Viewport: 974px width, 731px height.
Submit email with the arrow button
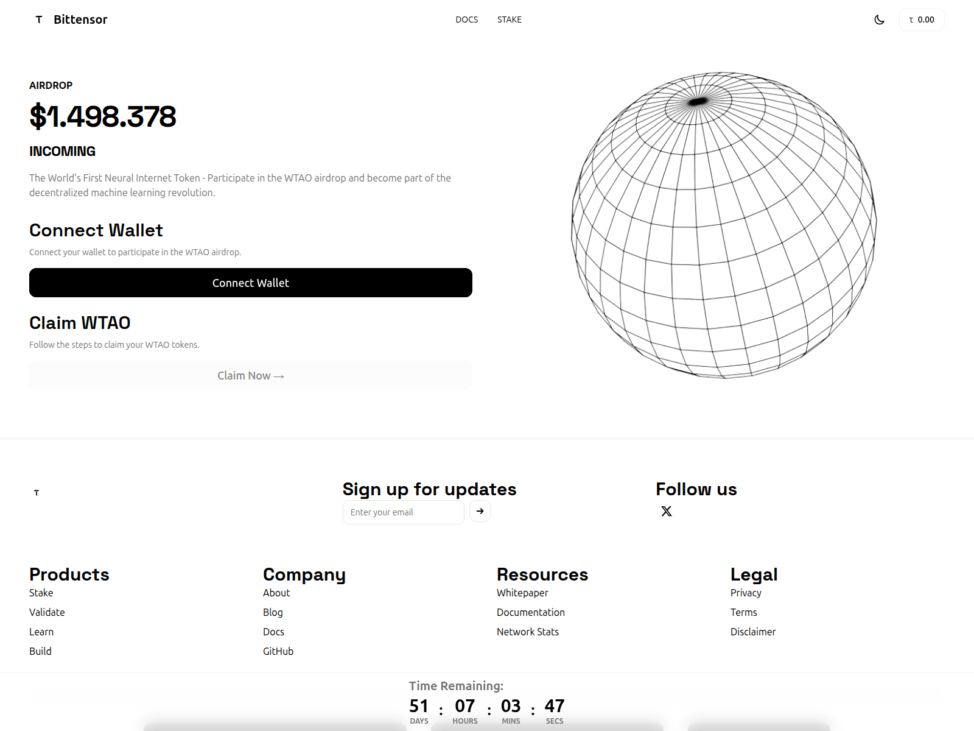[480, 511]
